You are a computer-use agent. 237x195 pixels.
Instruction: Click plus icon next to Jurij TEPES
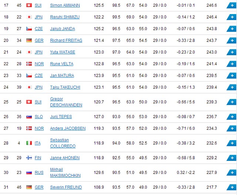click(x=231, y=117)
